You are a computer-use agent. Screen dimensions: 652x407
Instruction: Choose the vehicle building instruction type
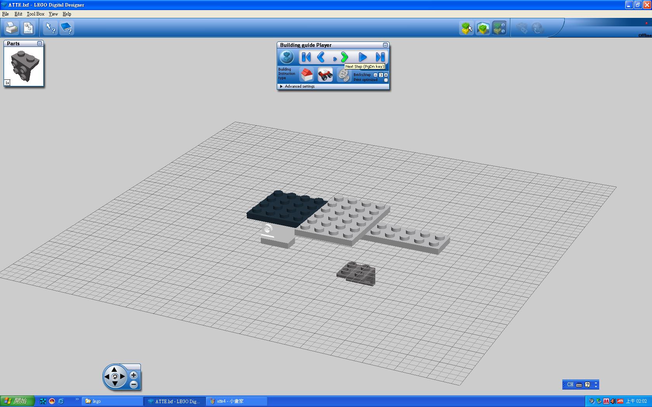[325, 74]
